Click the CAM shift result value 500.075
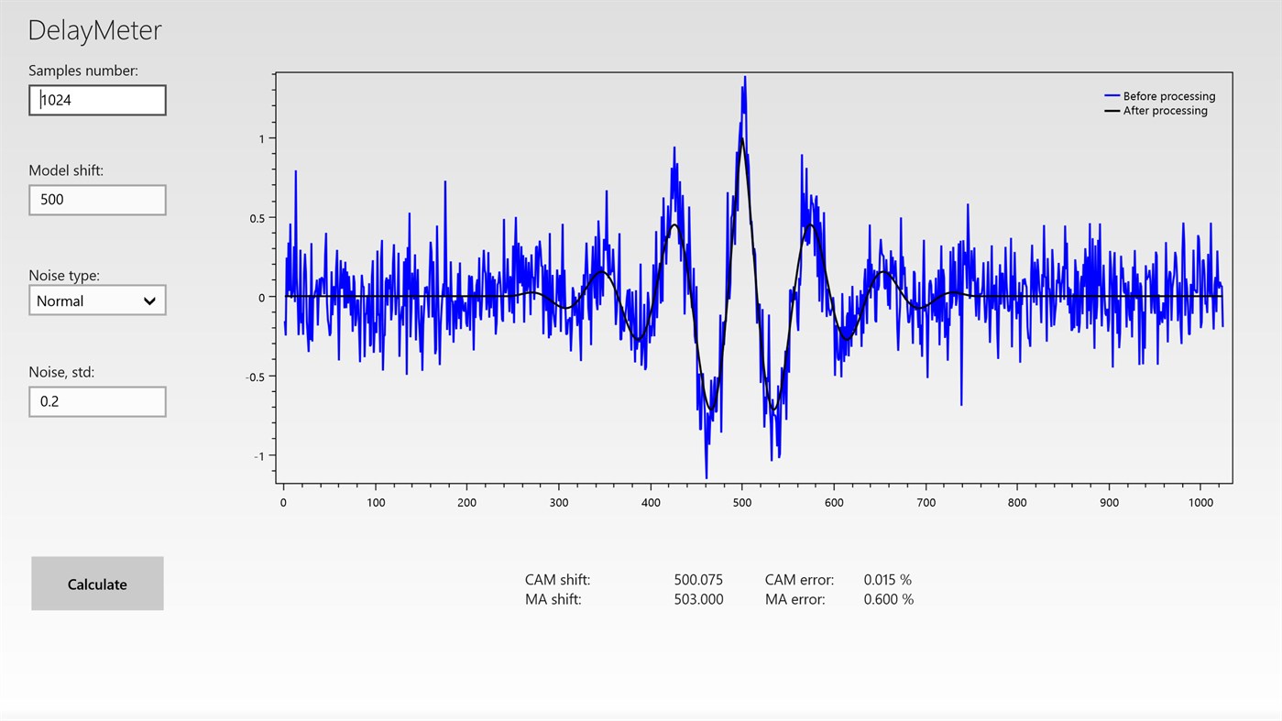This screenshot has width=1282, height=721. pos(698,579)
